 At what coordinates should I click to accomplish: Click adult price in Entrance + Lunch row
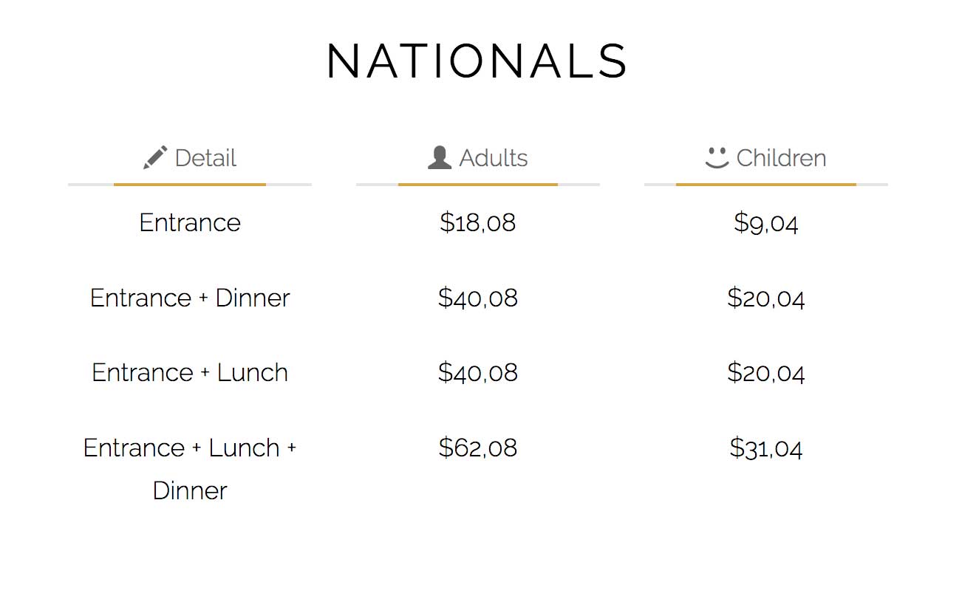(x=478, y=372)
